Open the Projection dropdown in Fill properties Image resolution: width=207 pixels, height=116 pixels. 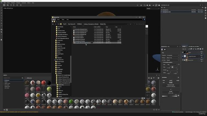coord(173,55)
